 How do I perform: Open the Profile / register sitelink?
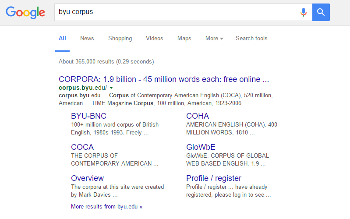pos(214,178)
